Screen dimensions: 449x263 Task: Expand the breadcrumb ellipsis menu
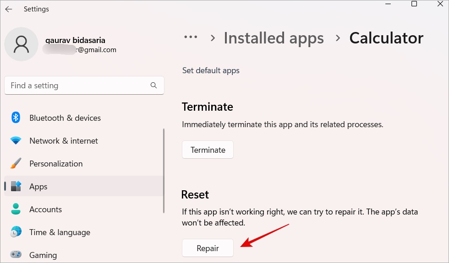pyautogui.click(x=191, y=38)
